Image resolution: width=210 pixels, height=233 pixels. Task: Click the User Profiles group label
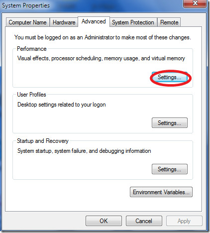point(31,95)
